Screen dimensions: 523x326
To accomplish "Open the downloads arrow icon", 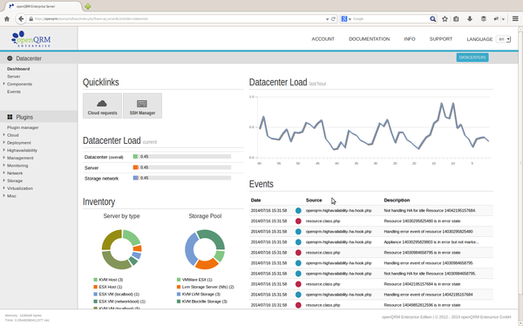I will (470, 19).
